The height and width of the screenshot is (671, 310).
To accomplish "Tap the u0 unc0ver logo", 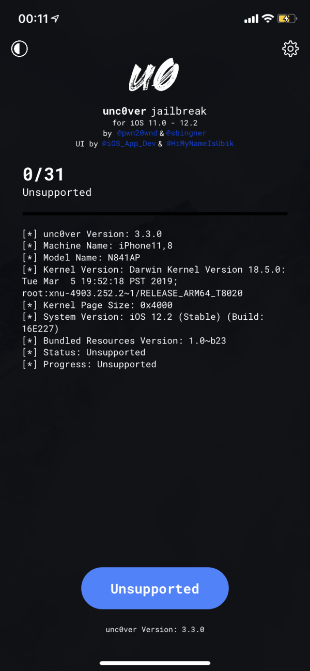I will point(154,76).
